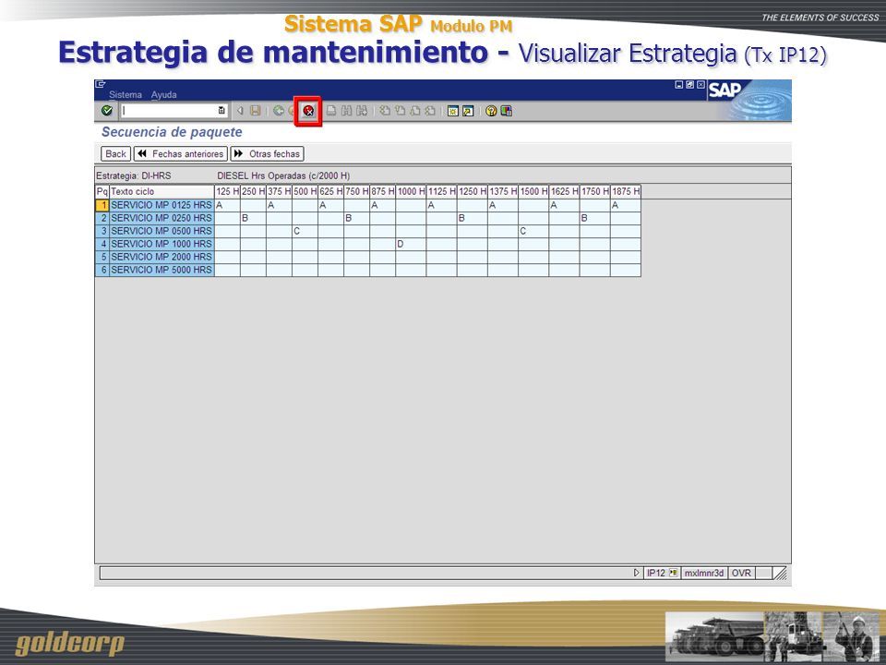Select package row number 4
Image resolution: width=886 pixels, height=665 pixels.
[102, 244]
